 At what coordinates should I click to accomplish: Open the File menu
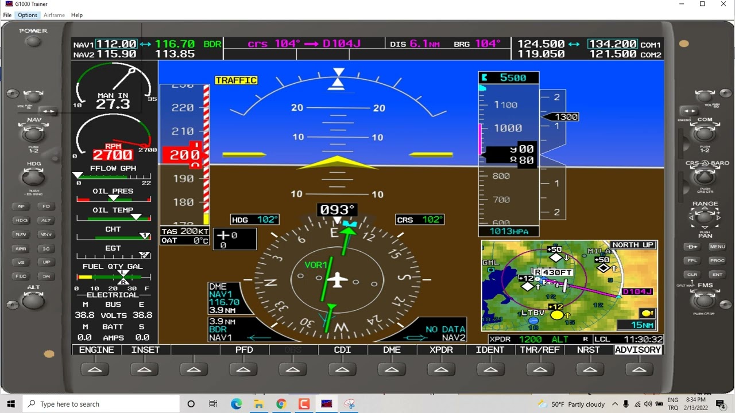(x=7, y=15)
